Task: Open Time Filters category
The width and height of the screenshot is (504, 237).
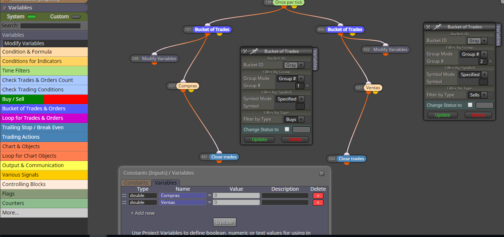Action: tap(44, 71)
